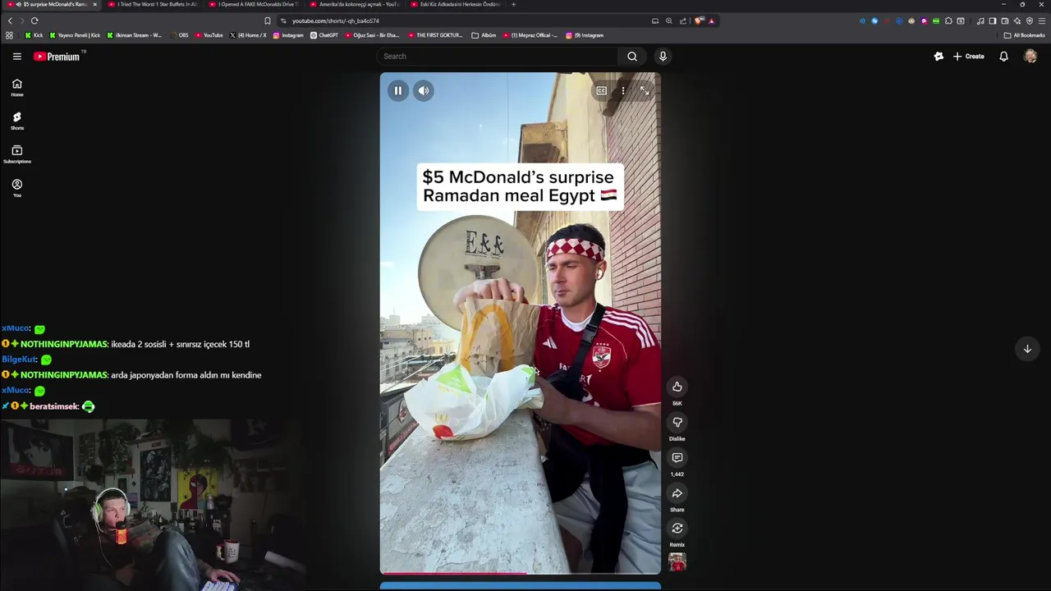Open YouTube notifications bell

tap(1003, 56)
